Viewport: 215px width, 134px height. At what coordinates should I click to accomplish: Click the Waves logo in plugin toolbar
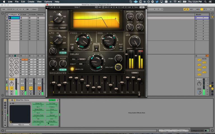click(x=48, y=7)
